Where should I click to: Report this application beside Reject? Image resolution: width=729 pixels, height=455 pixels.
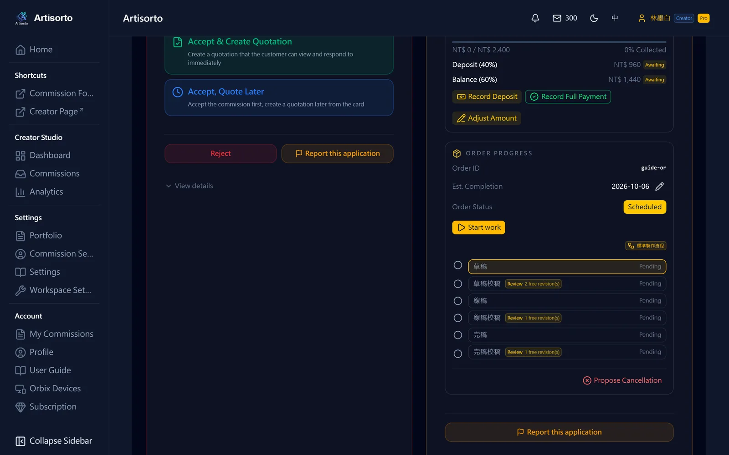point(337,153)
